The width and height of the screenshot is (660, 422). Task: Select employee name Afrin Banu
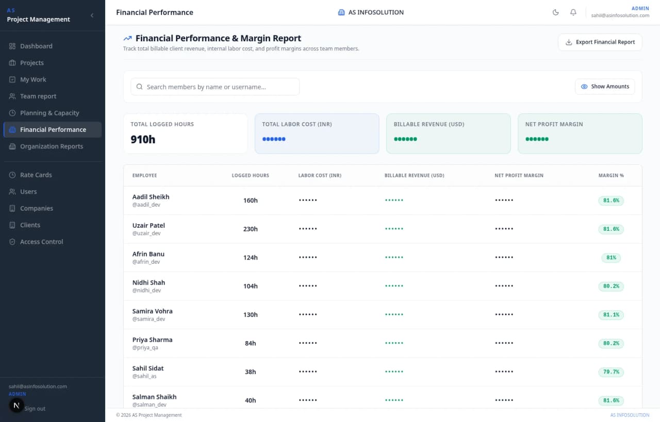(x=148, y=254)
